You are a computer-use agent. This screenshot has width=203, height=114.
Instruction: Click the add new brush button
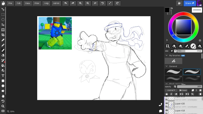[x=174, y=61]
